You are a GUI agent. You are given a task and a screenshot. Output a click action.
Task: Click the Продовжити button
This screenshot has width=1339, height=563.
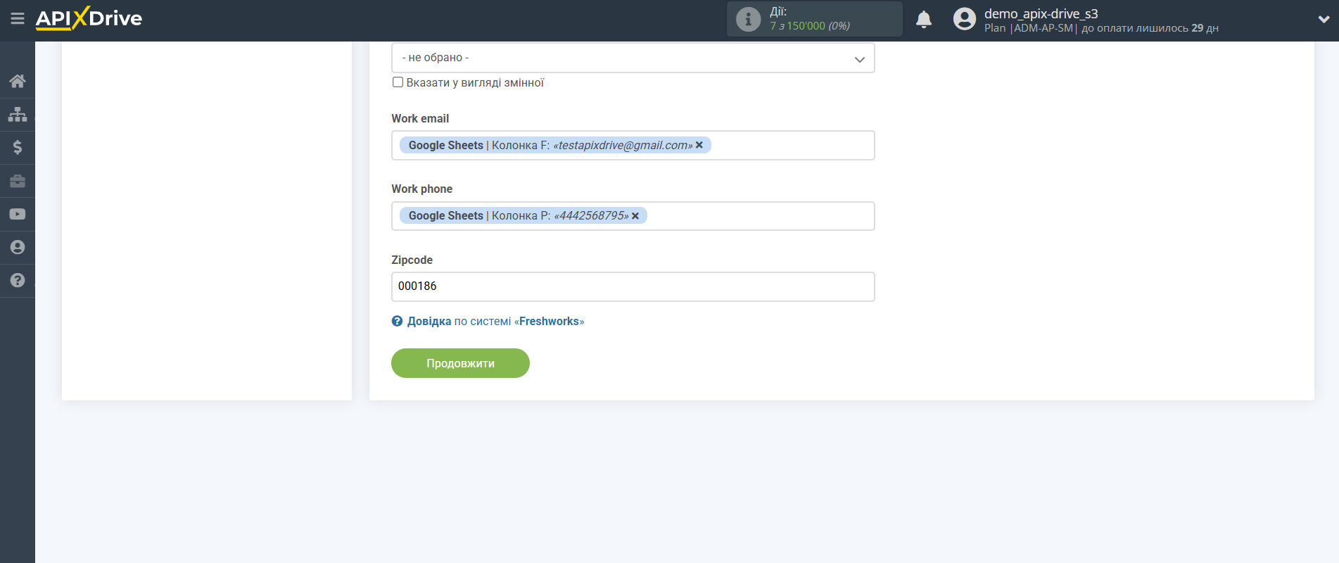(x=460, y=363)
